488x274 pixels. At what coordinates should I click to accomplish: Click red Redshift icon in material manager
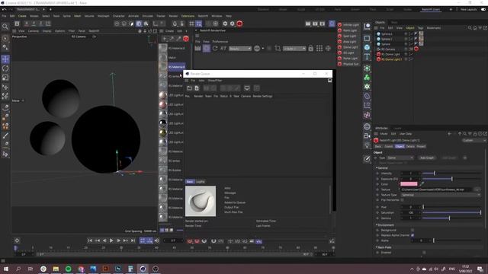pyautogui.click(x=186, y=39)
